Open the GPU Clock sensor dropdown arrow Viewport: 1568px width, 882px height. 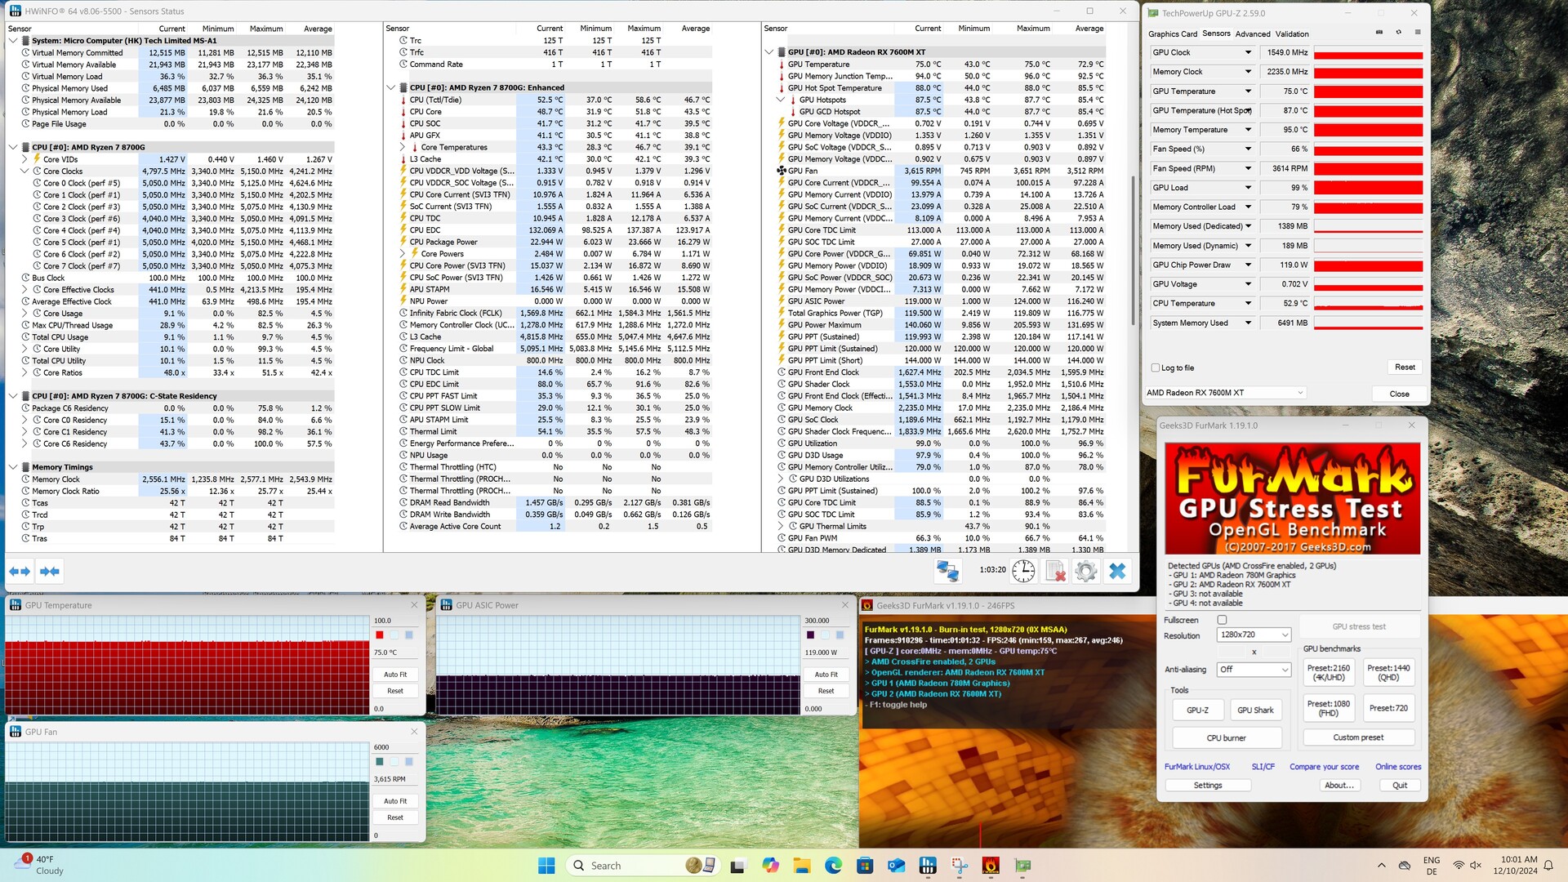point(1247,52)
